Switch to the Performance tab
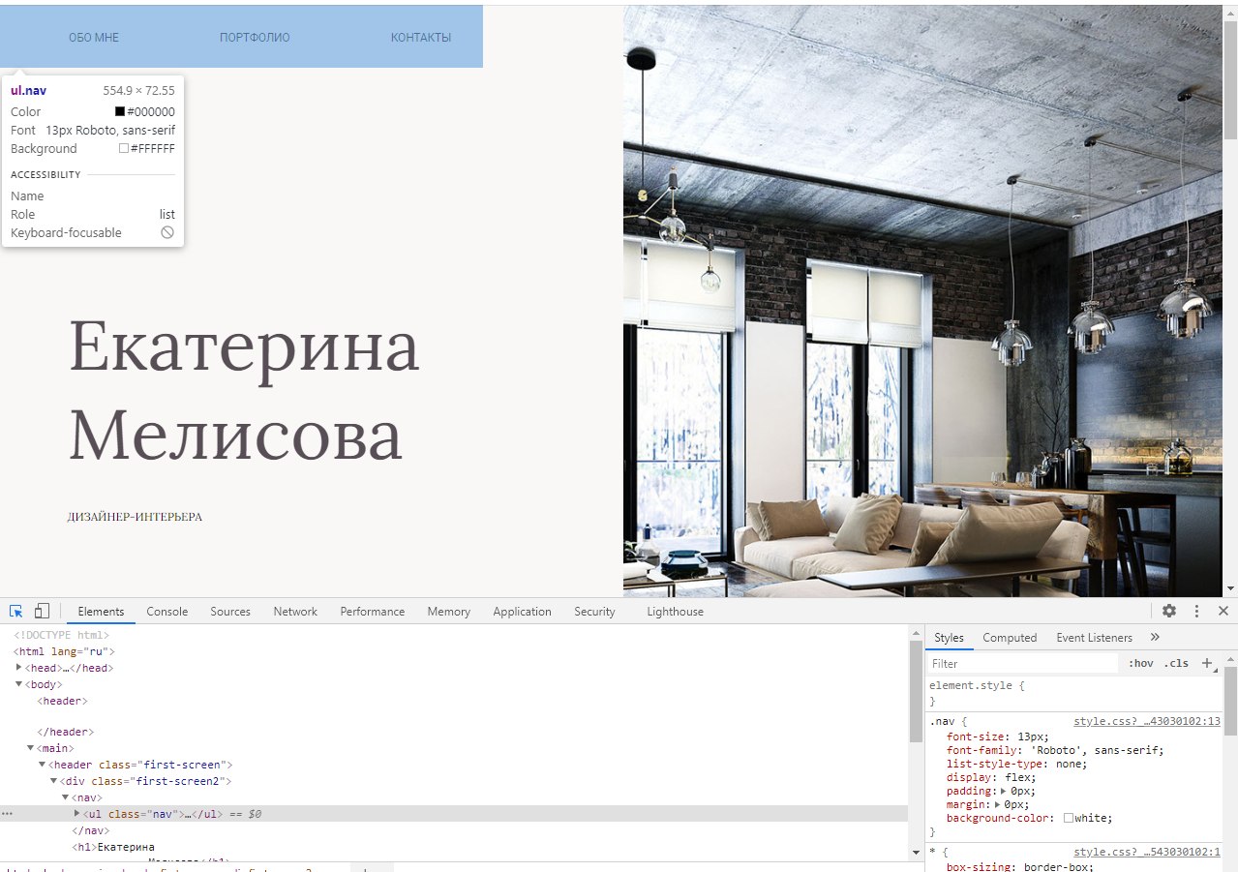 pos(373,612)
